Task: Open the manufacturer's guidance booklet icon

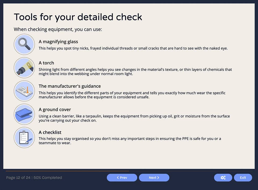Action: point(24,91)
